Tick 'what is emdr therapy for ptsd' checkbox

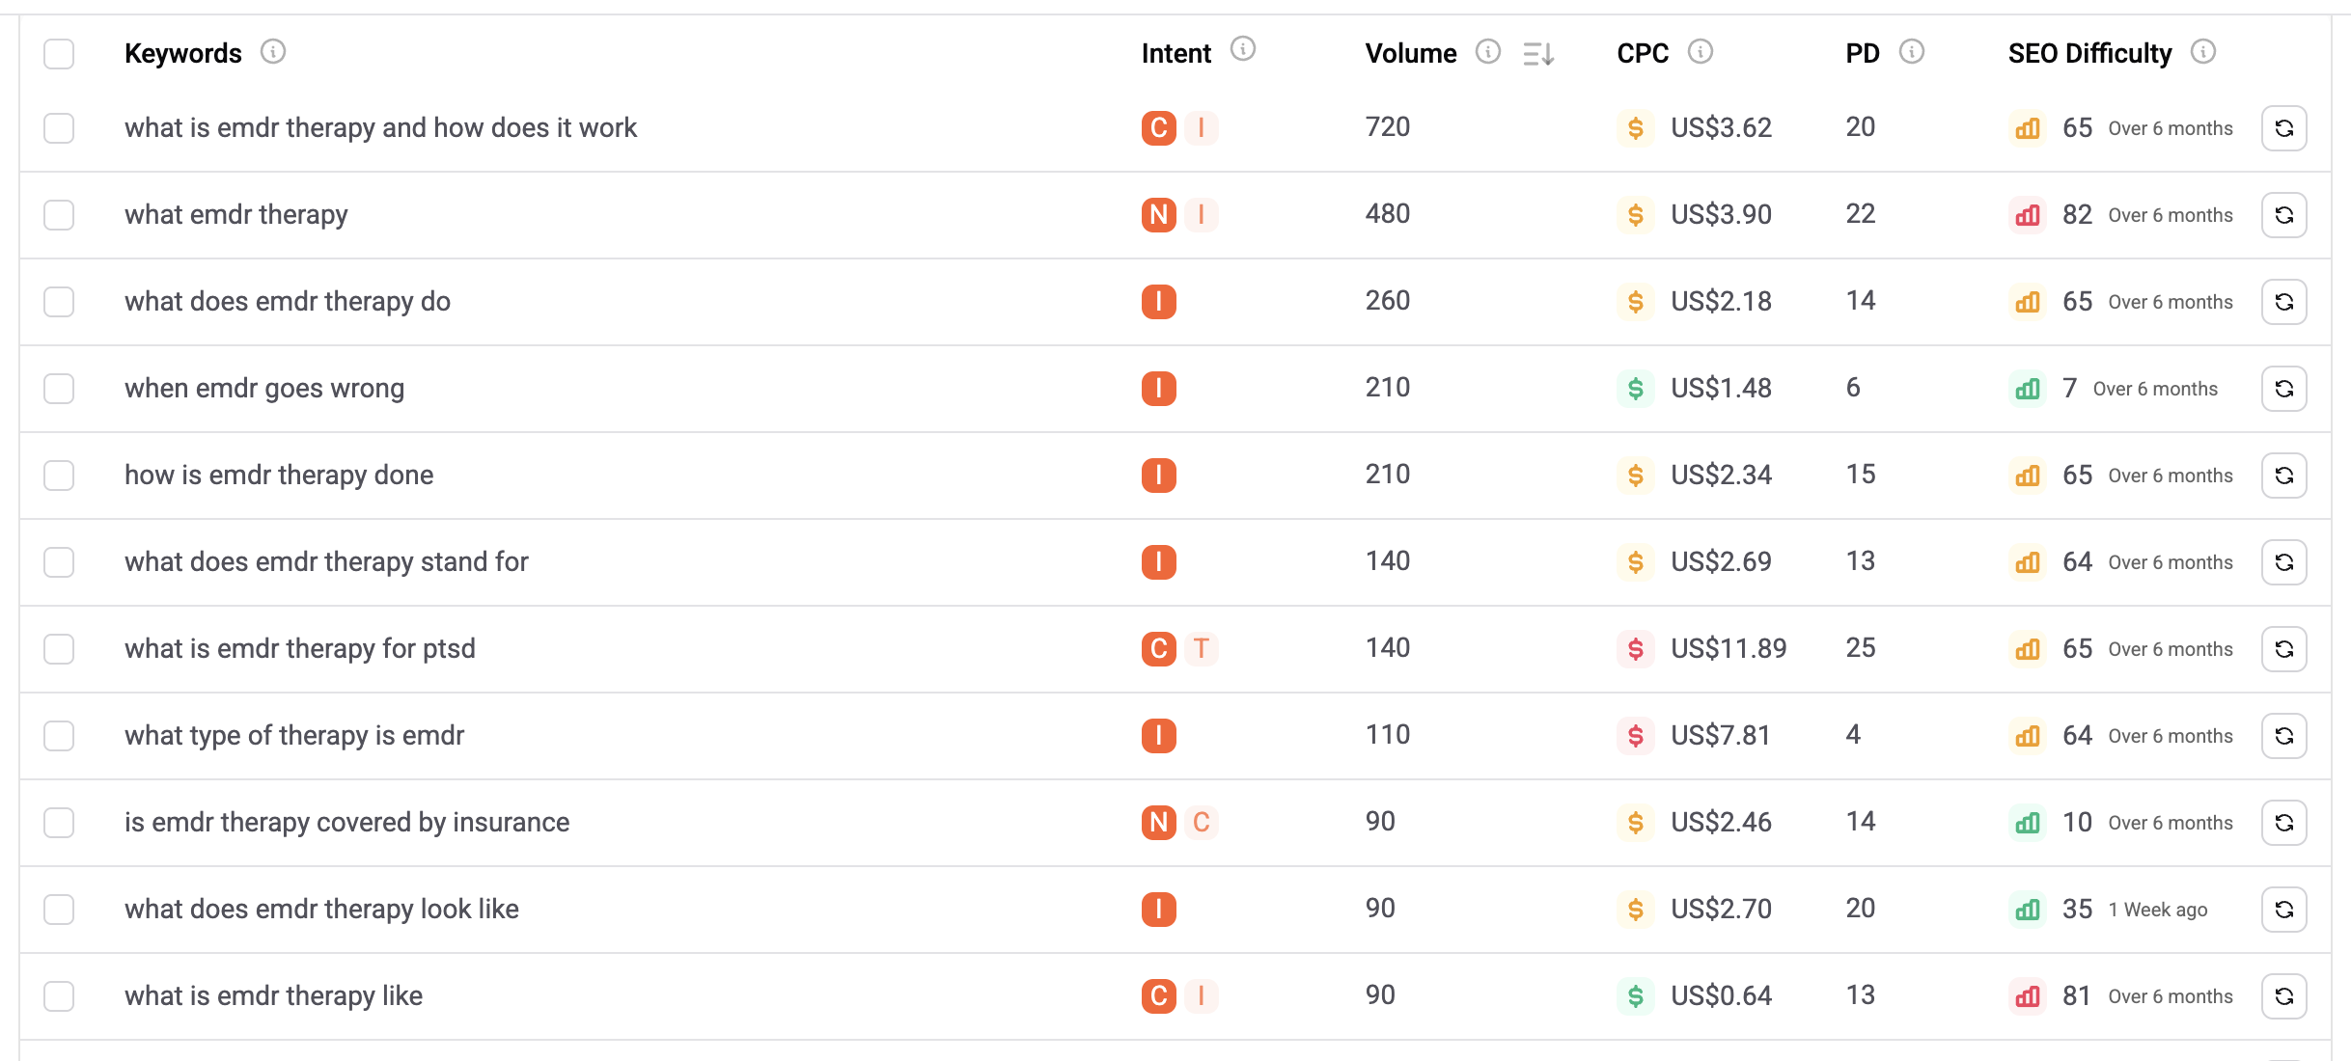point(59,649)
